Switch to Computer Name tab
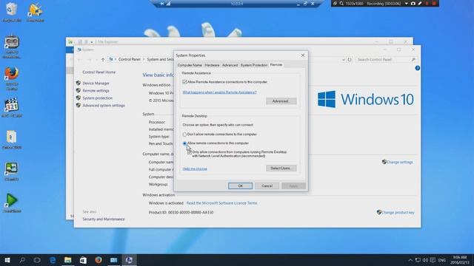This screenshot has width=474, height=266. coord(190,65)
